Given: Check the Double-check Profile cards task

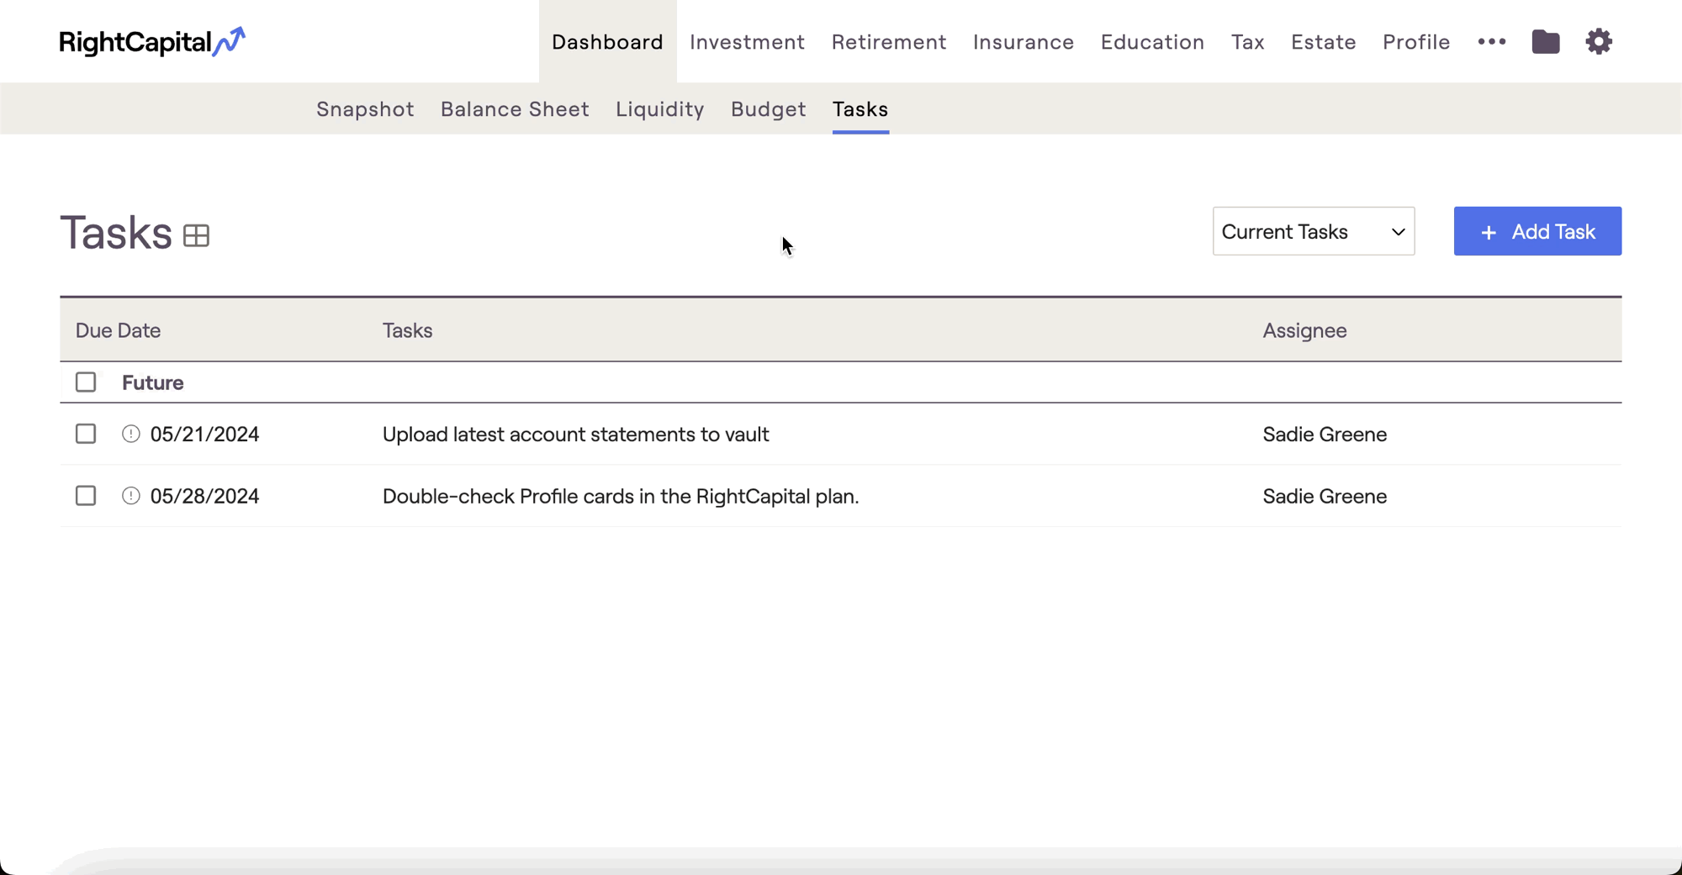Looking at the screenshot, I should 86,496.
